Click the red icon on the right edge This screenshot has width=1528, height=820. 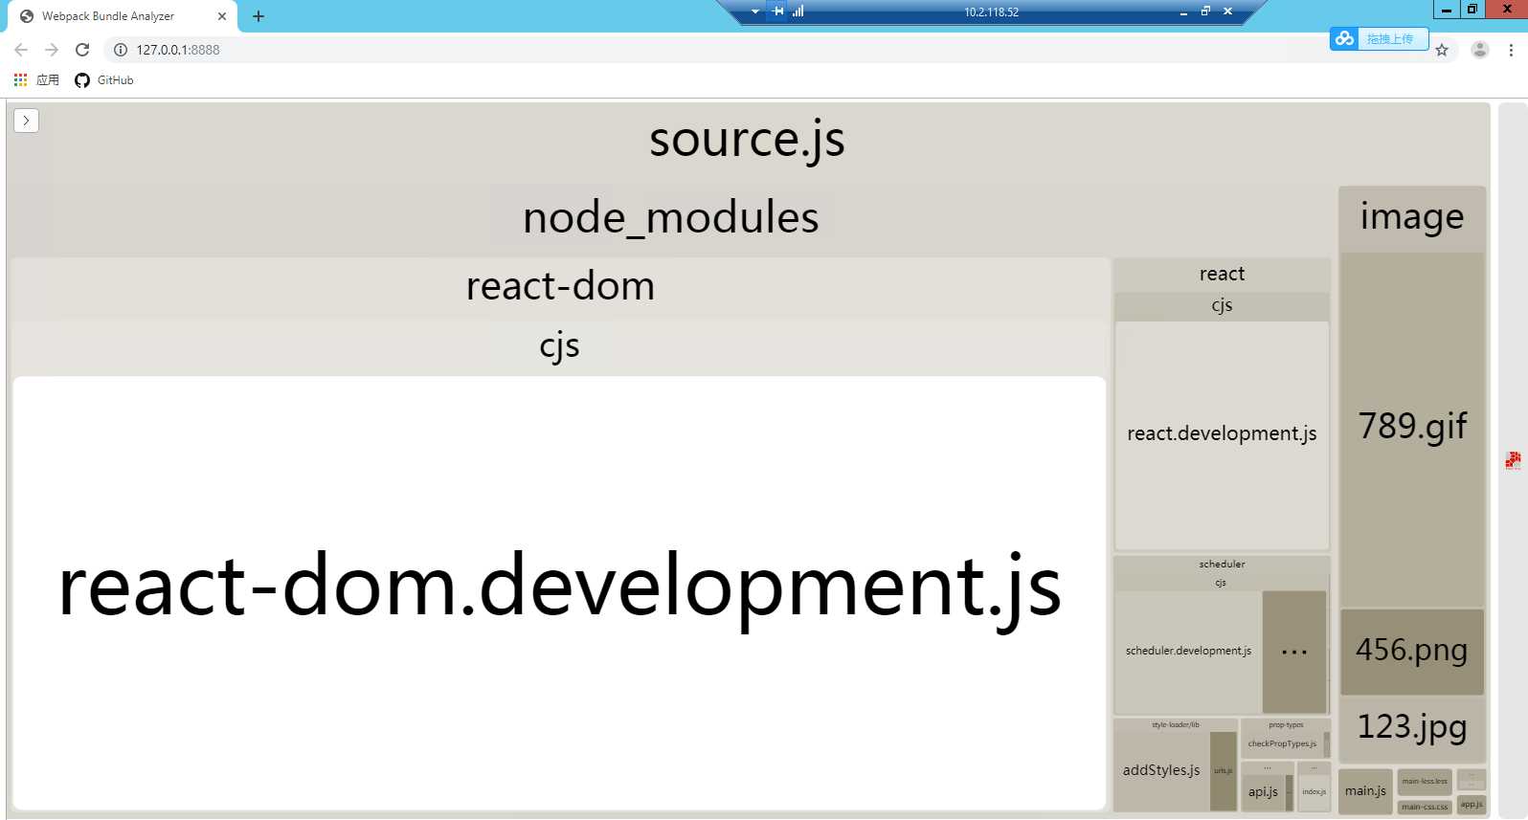1513,460
